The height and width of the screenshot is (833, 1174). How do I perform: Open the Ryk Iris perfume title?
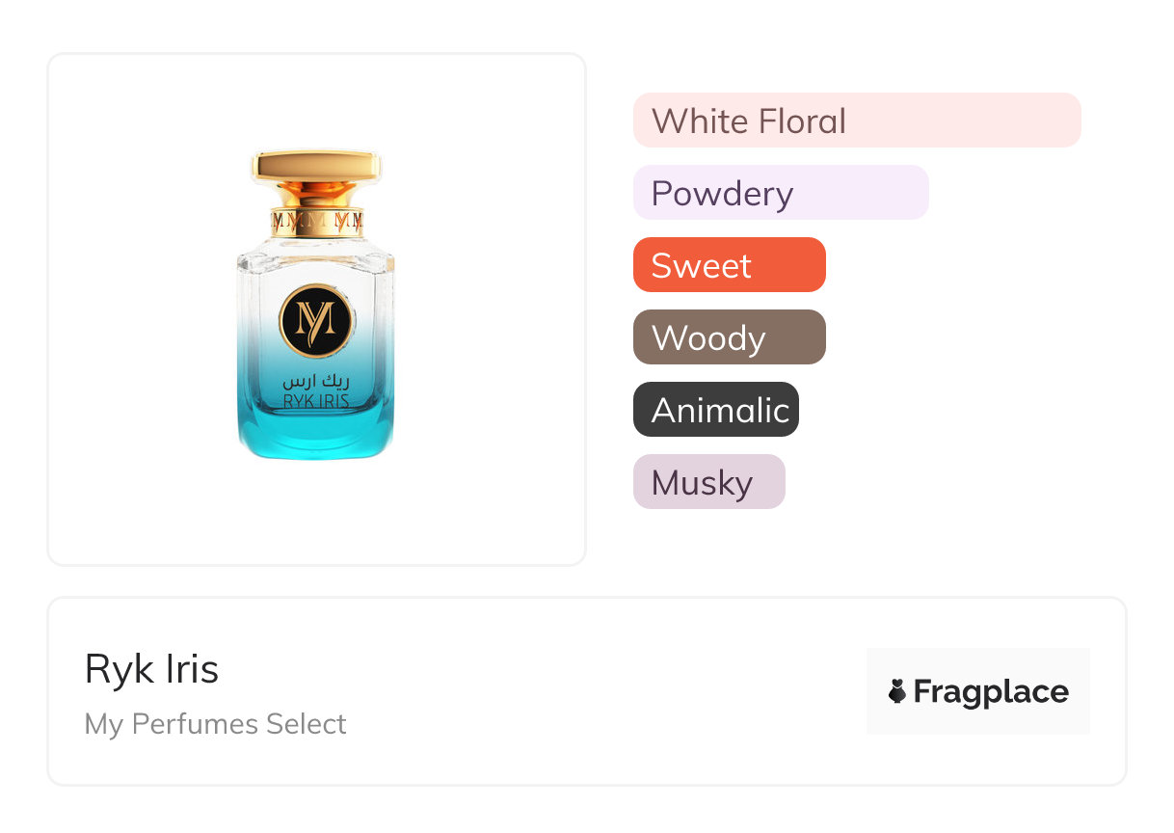(x=151, y=669)
